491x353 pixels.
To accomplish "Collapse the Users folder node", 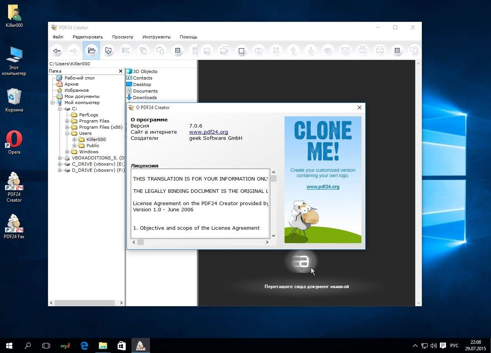I will [67, 133].
